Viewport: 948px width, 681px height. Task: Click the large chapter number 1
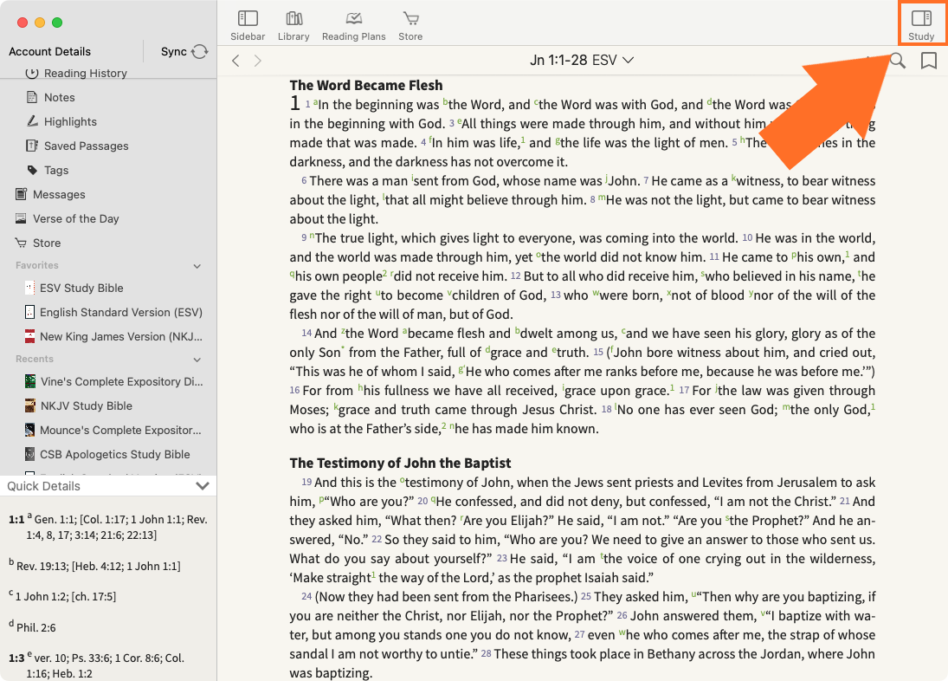(x=294, y=103)
